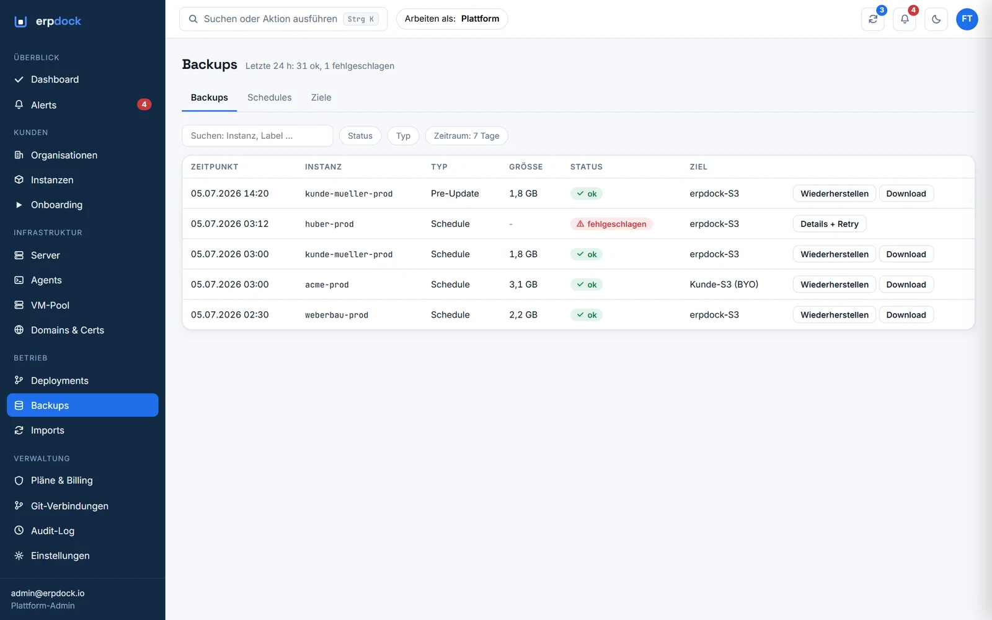The height and width of the screenshot is (620, 992).
Task: Switch to the Backups tab
Action: pos(210,98)
